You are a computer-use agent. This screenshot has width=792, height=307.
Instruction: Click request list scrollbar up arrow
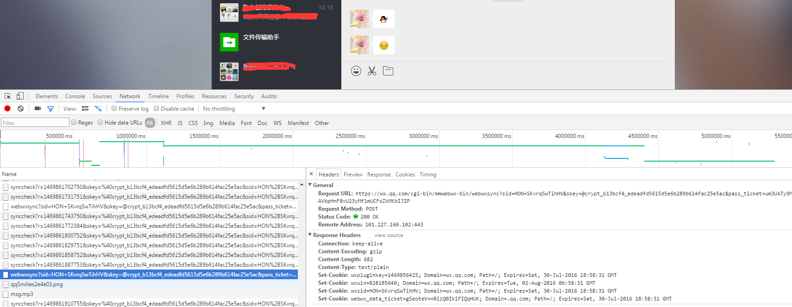point(302,184)
